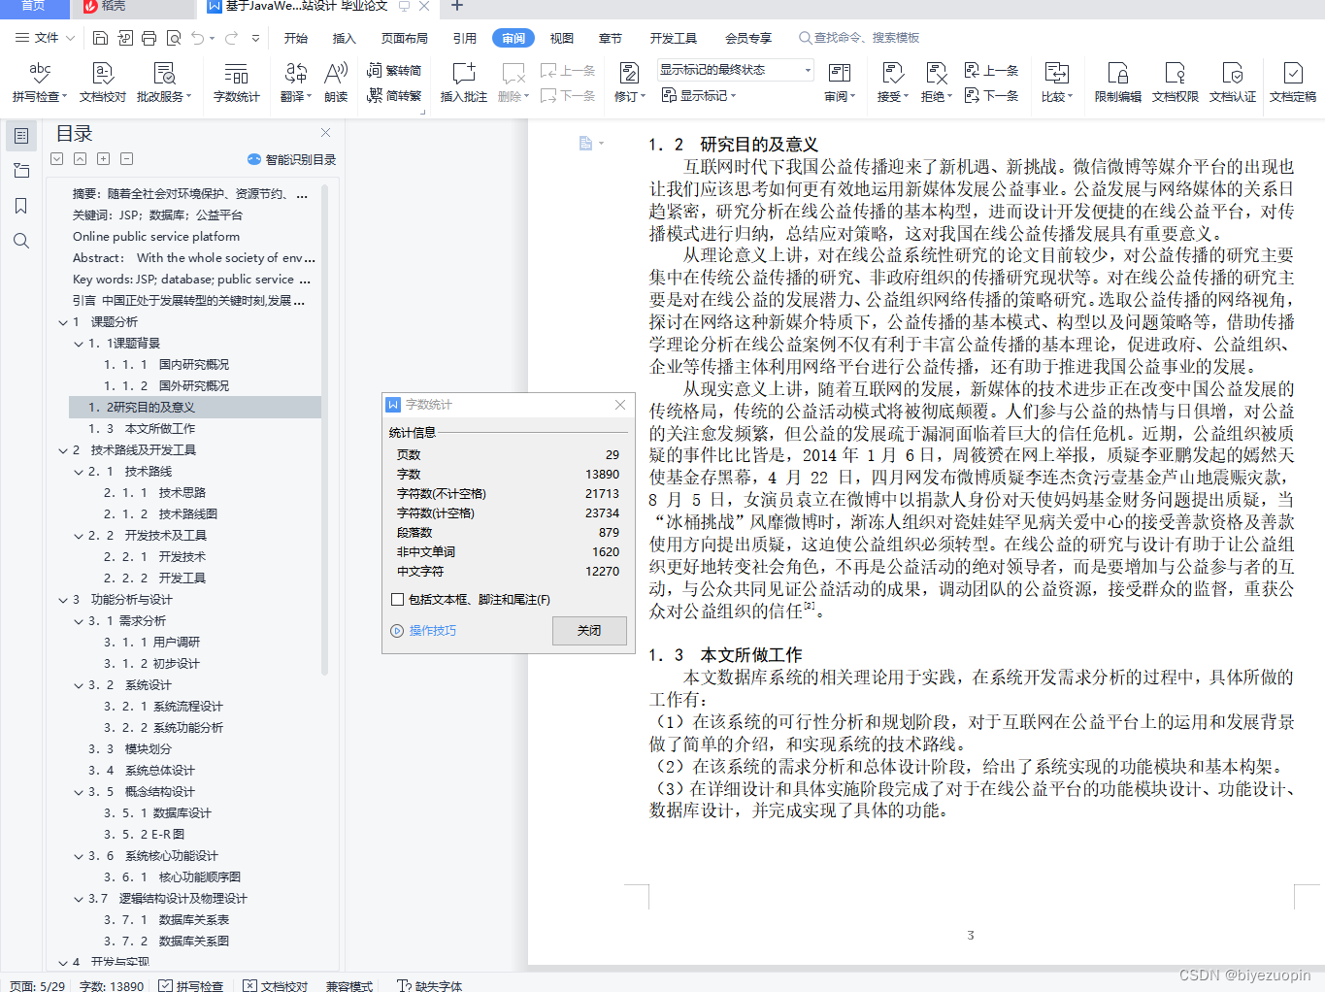Viewport: 1325px width, 992px height.
Task: Switch to the 插入 ribbon tab
Action: click(x=345, y=38)
